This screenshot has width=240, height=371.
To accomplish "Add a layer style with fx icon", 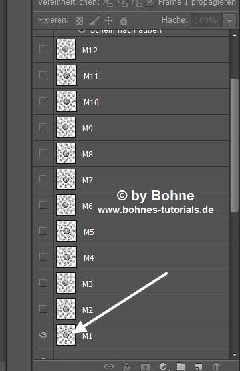I will [x=126, y=366].
